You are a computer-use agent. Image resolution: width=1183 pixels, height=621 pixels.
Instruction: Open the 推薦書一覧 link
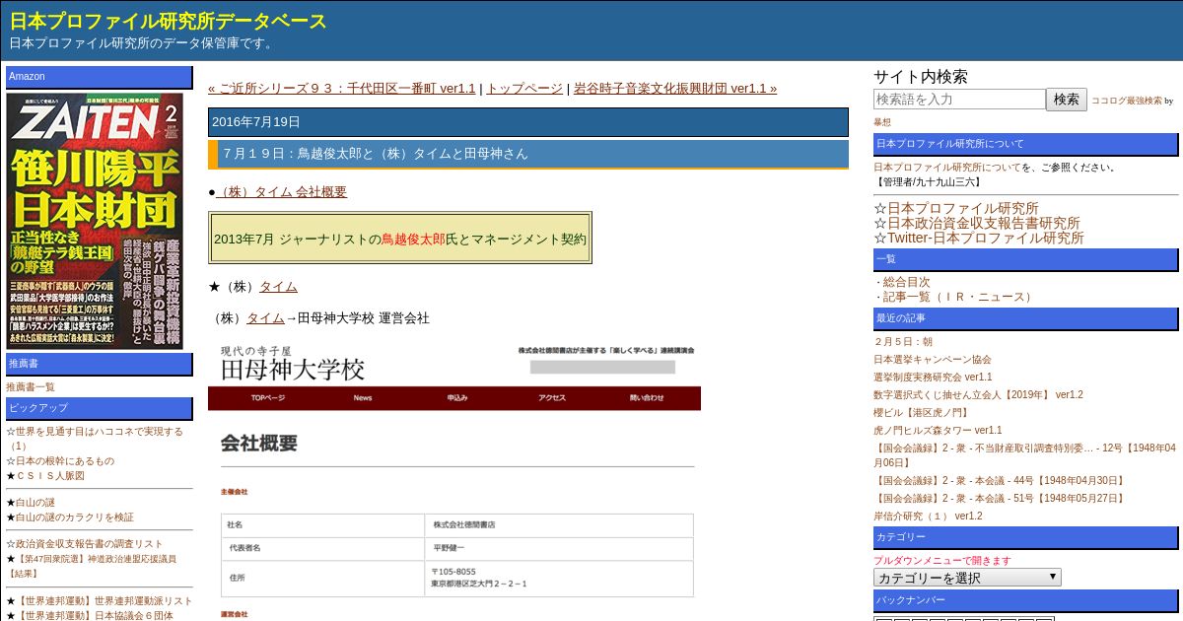pyautogui.click(x=31, y=387)
